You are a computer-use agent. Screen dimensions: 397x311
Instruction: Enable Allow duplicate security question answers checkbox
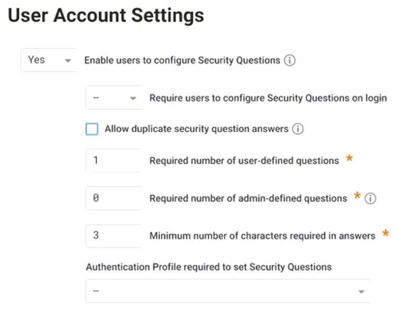(x=92, y=129)
